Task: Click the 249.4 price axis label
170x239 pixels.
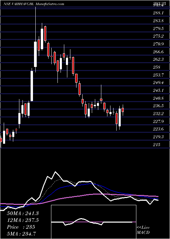Action: (158, 83)
